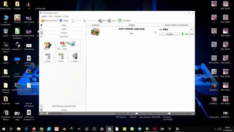234x132 pixels.
Task: Launch Chrome from taskbar
Action: coord(41,129)
